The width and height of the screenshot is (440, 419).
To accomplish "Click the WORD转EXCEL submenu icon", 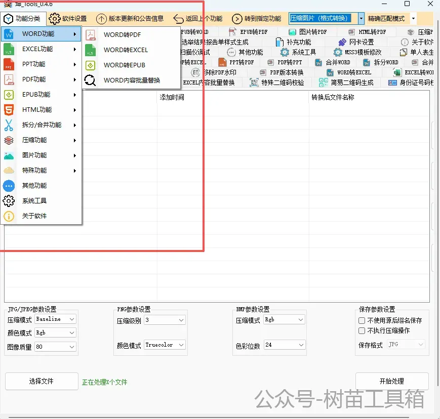I will [90, 50].
